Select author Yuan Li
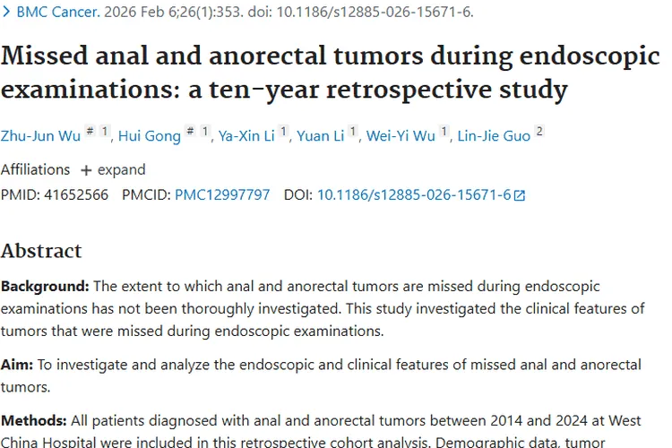Screen dimensions: 672x448 pyautogui.click(x=320, y=136)
